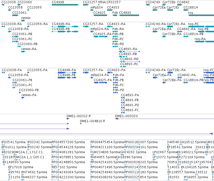Click the CG18814-RB transcript label
This screenshot has width=214, height=181.
(x=193, y=34)
